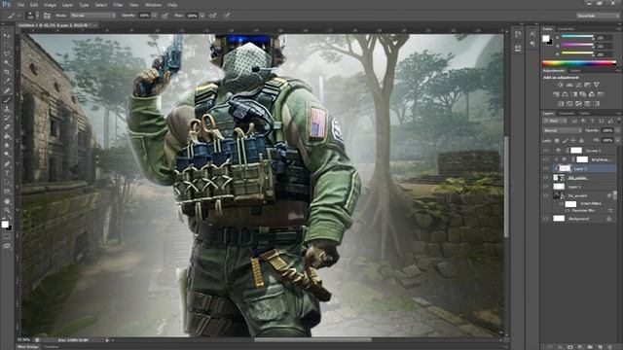Add a Hue/Saturation adjustment
623x350 pixels.
(x=556, y=94)
